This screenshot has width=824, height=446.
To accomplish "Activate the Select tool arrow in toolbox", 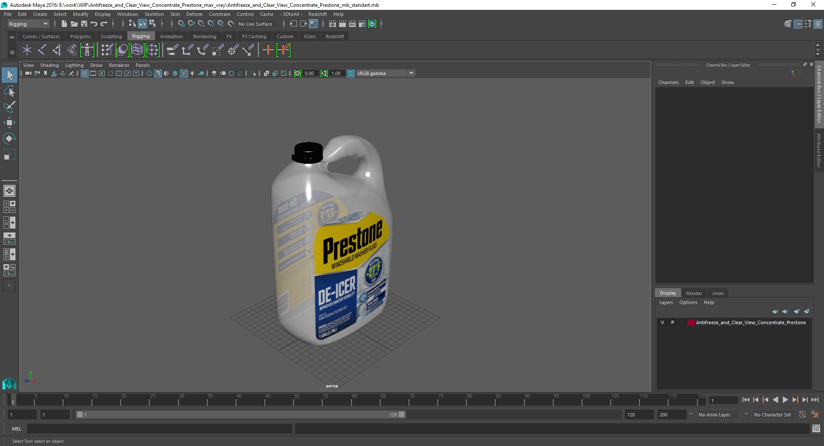I will point(9,75).
